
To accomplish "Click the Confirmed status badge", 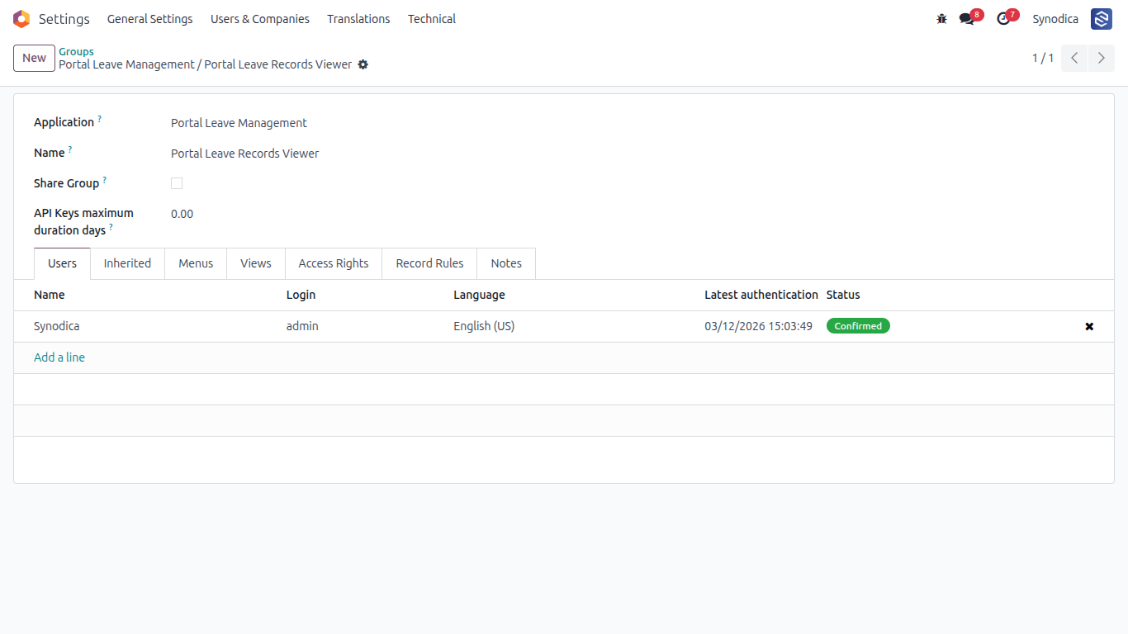I will pos(858,326).
